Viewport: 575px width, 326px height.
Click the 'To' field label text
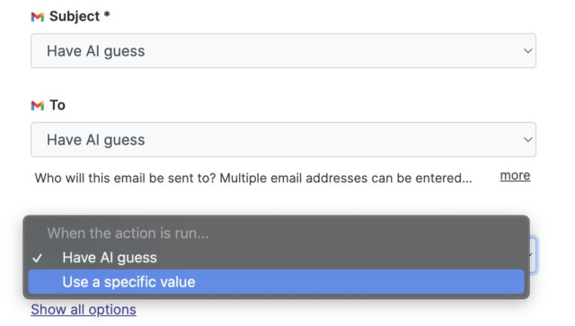57,105
